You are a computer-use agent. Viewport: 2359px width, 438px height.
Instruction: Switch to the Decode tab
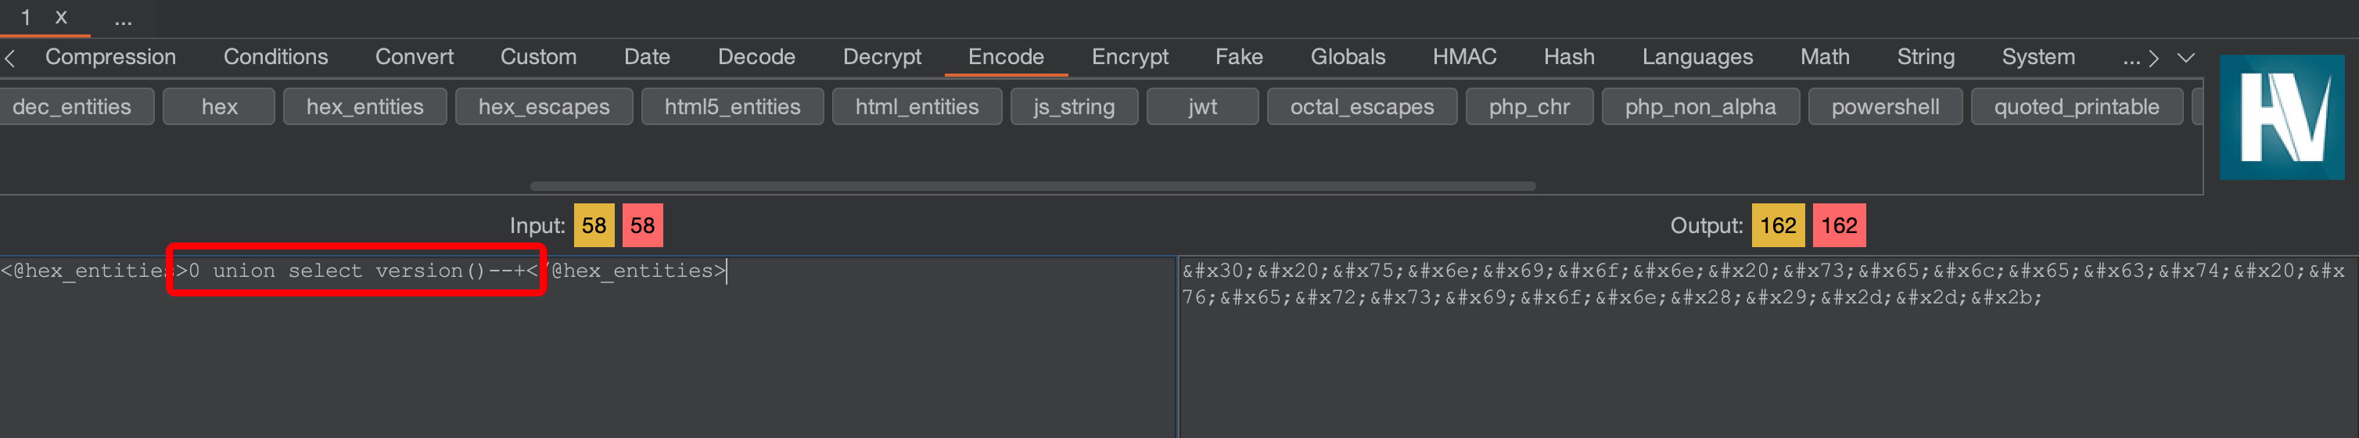[x=756, y=57]
